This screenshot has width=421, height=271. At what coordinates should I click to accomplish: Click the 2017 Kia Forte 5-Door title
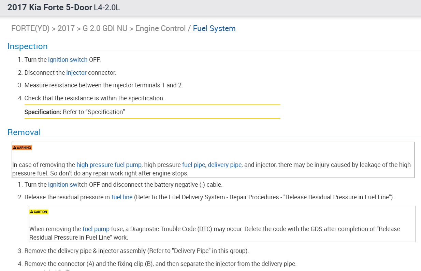pyautogui.click(x=49, y=8)
